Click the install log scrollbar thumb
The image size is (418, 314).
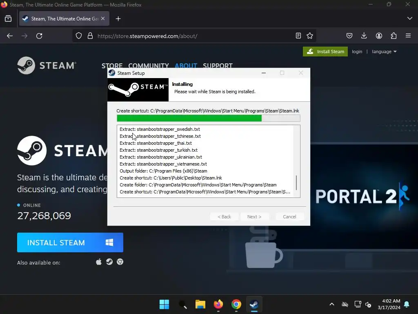point(296,183)
